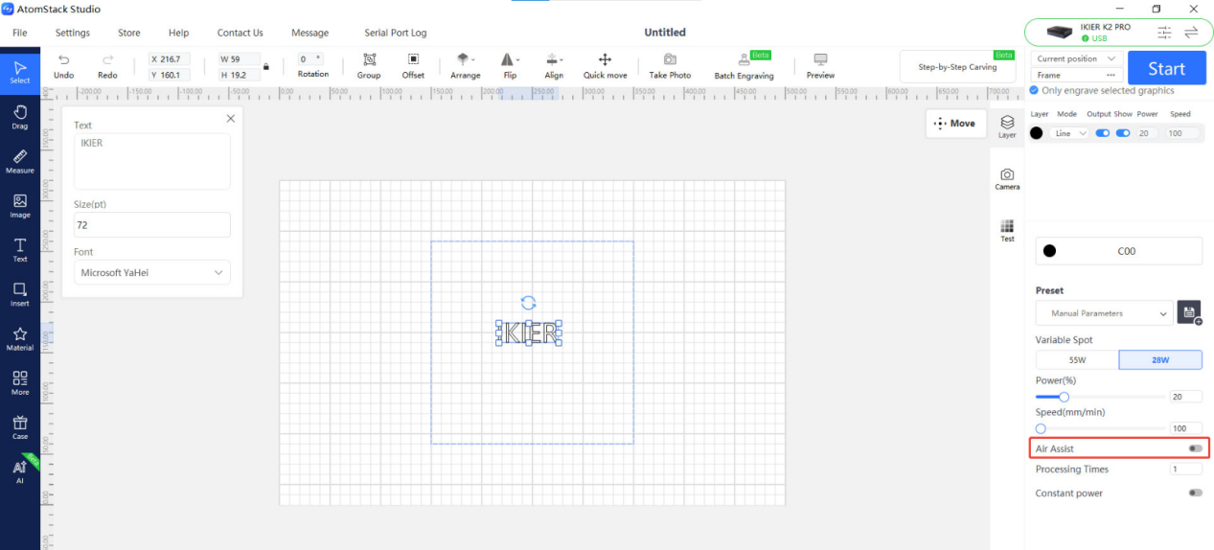
Task: Open the Insert shapes tool
Action: click(20, 294)
